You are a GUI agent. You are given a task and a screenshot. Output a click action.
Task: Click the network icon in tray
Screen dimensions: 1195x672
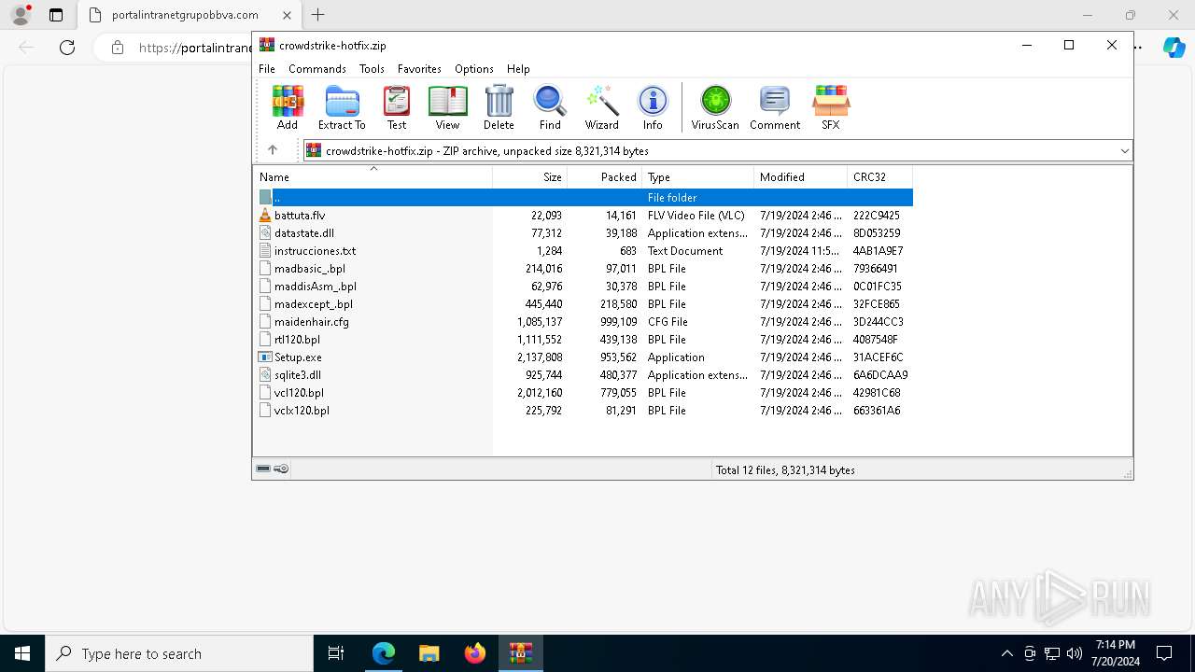[1052, 653]
